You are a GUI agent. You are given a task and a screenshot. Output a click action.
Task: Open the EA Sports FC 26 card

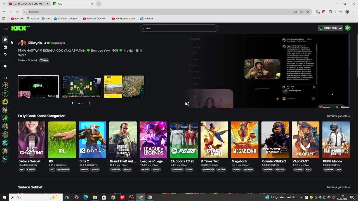184,140
